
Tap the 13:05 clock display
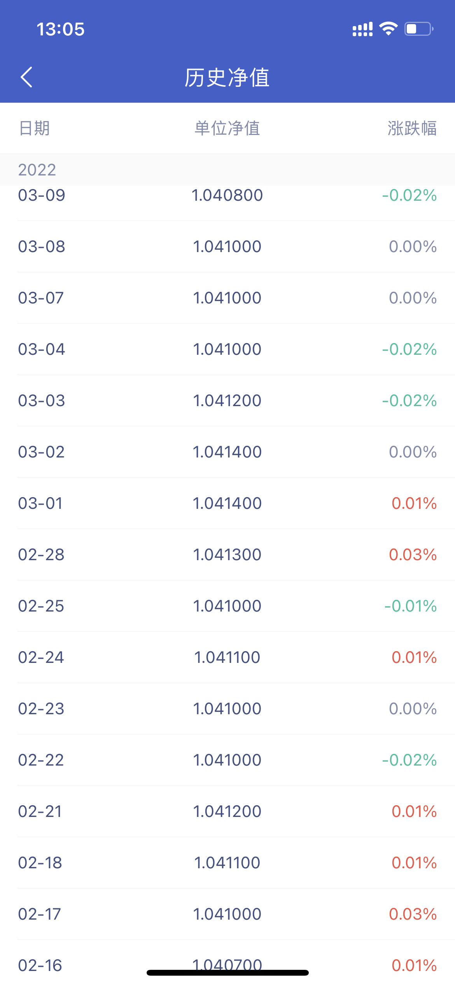[60, 29]
